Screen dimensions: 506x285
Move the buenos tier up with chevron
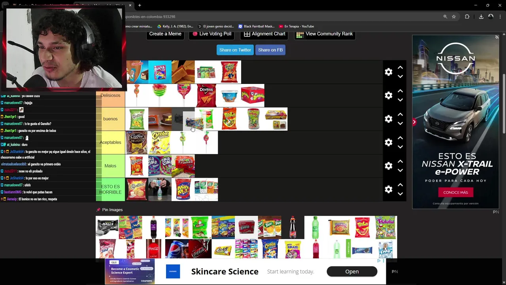(x=400, y=114)
